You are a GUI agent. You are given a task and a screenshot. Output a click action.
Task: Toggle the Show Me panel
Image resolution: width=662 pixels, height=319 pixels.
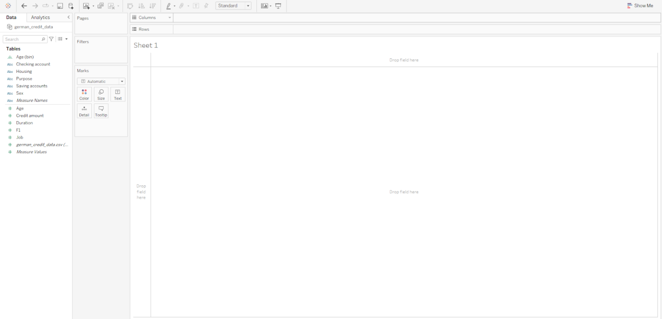point(640,6)
